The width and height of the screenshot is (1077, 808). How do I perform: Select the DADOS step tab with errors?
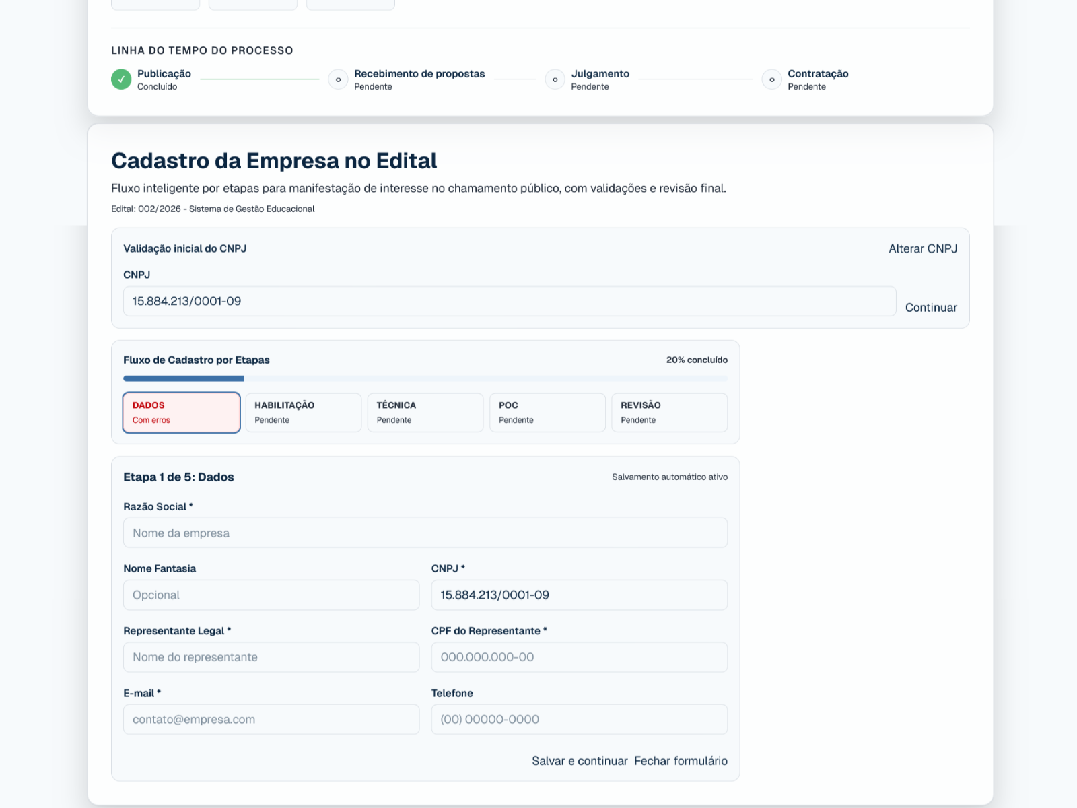tap(182, 412)
